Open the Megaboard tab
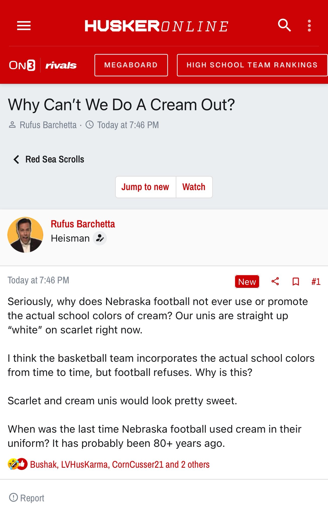Image resolution: width=328 pixels, height=515 pixels. (131, 65)
